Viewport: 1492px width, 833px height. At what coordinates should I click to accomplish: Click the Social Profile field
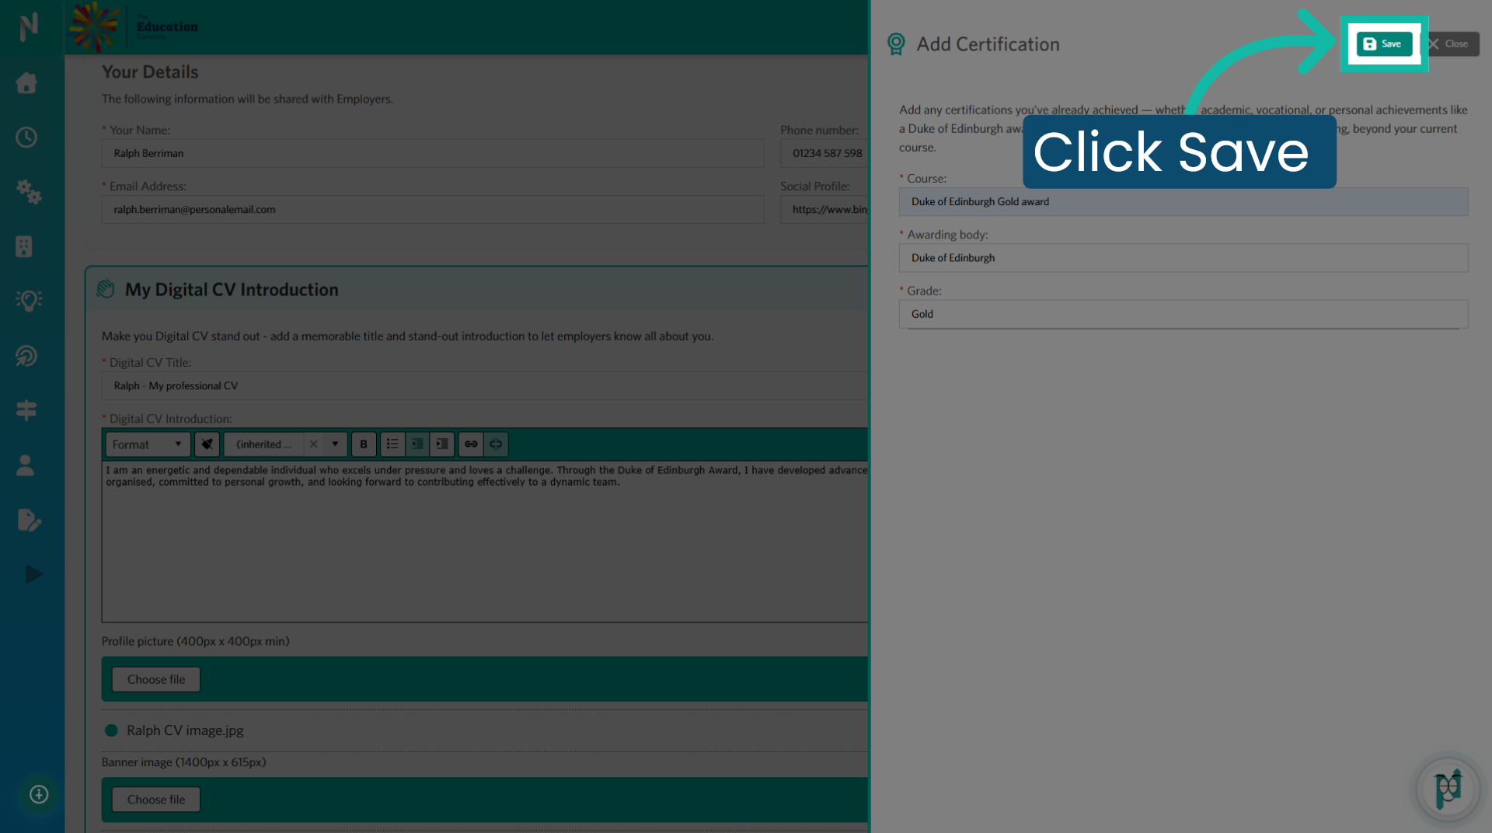[x=824, y=210]
